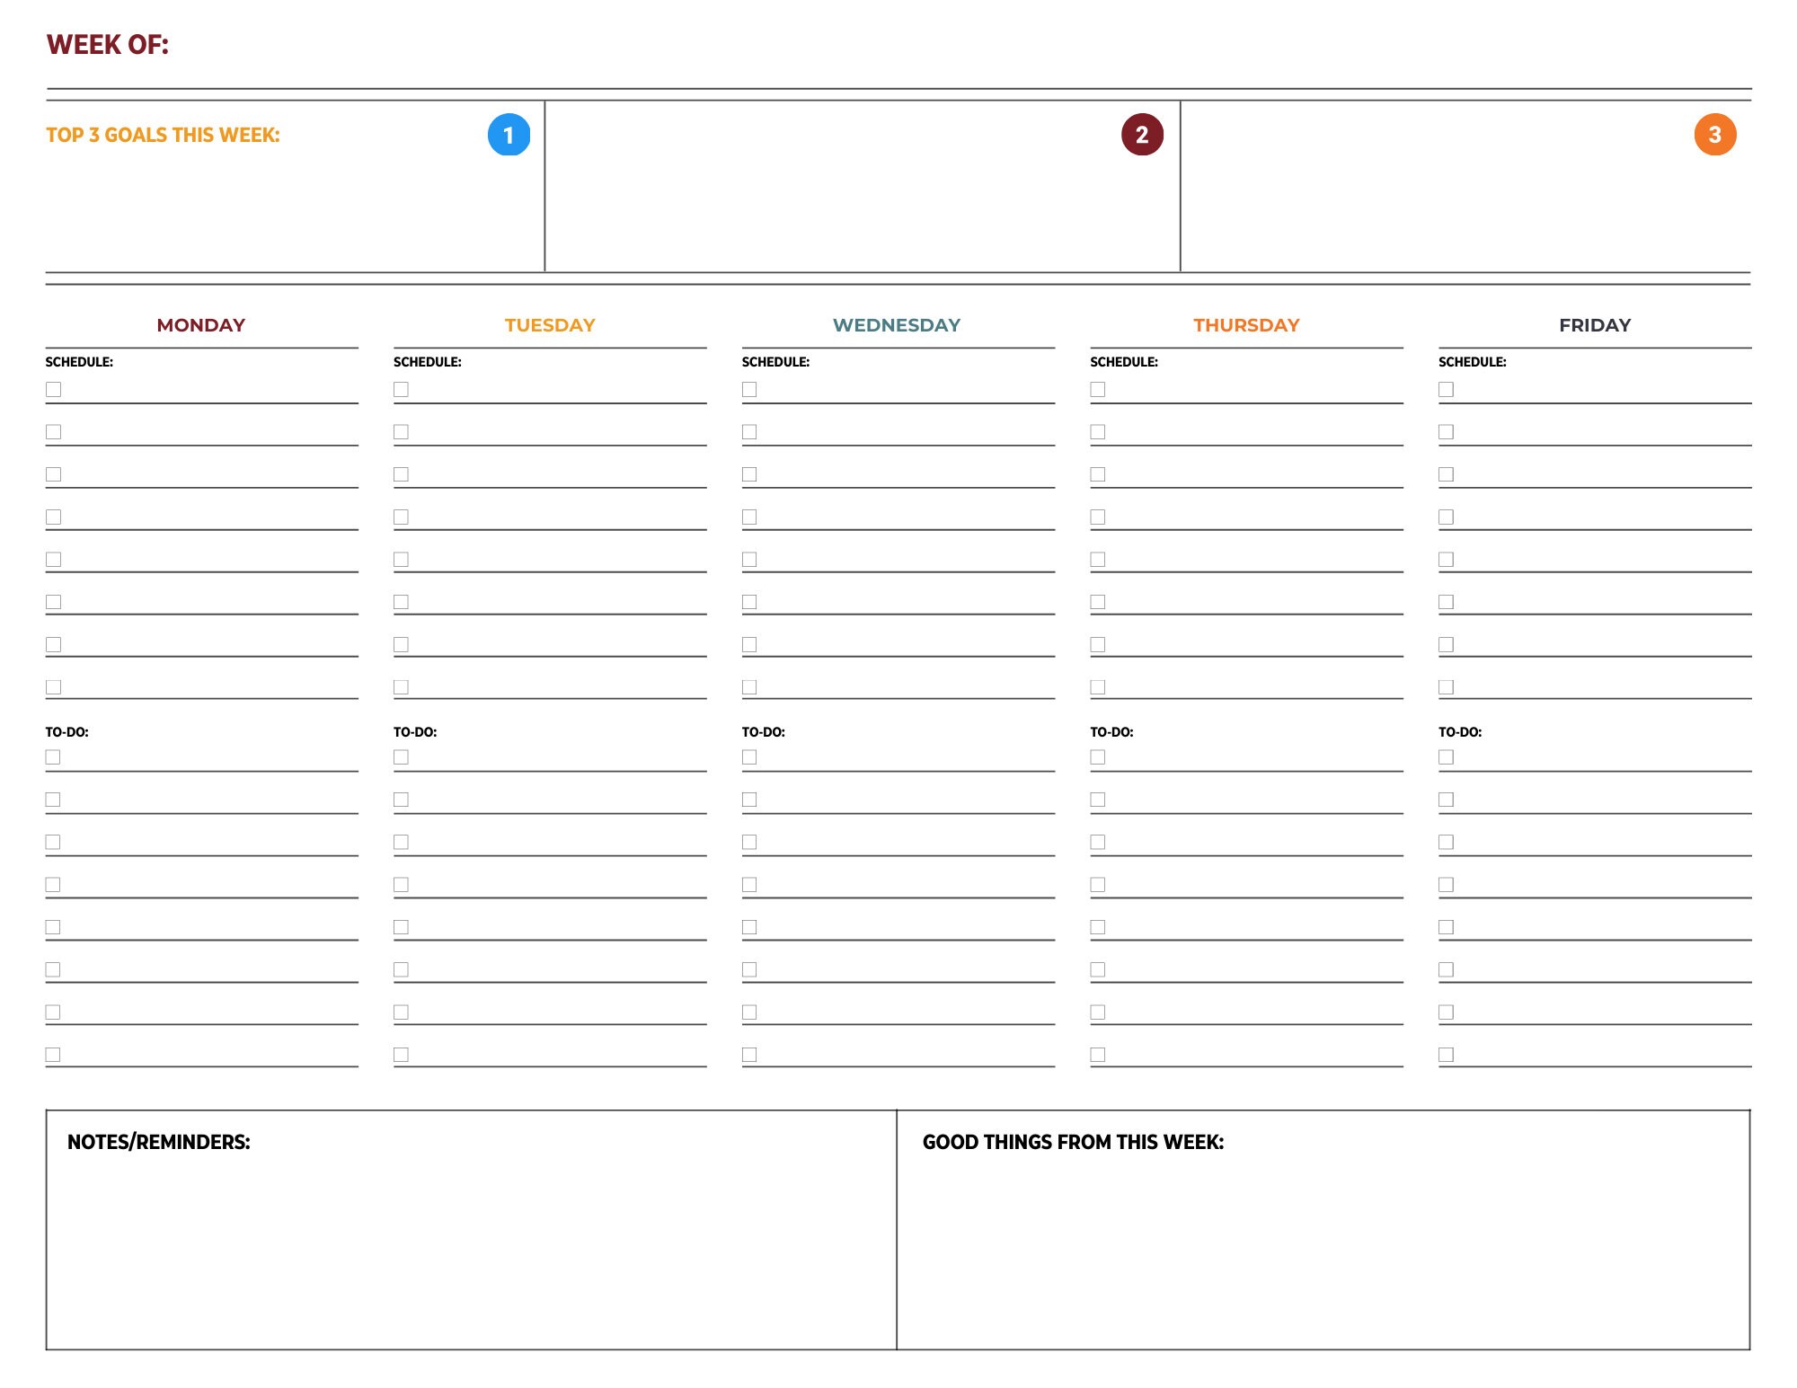Check Wednesday's second schedule checkbox

749,432
